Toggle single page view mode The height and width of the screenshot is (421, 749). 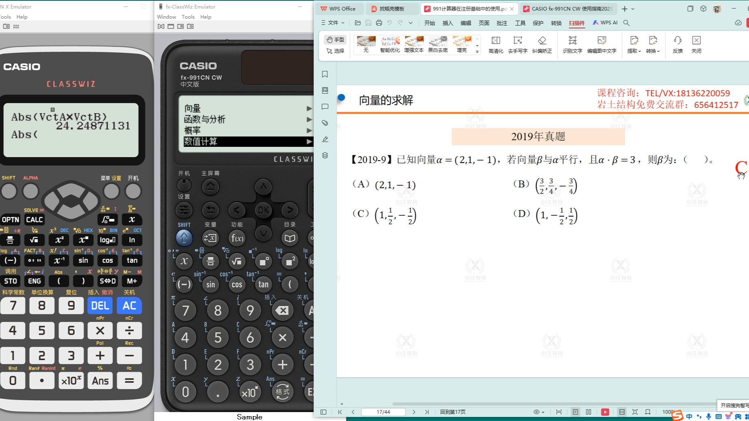[575, 412]
